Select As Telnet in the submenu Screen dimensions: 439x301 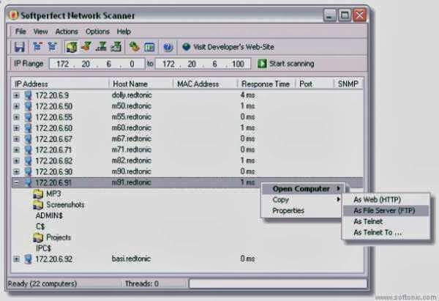386,221
